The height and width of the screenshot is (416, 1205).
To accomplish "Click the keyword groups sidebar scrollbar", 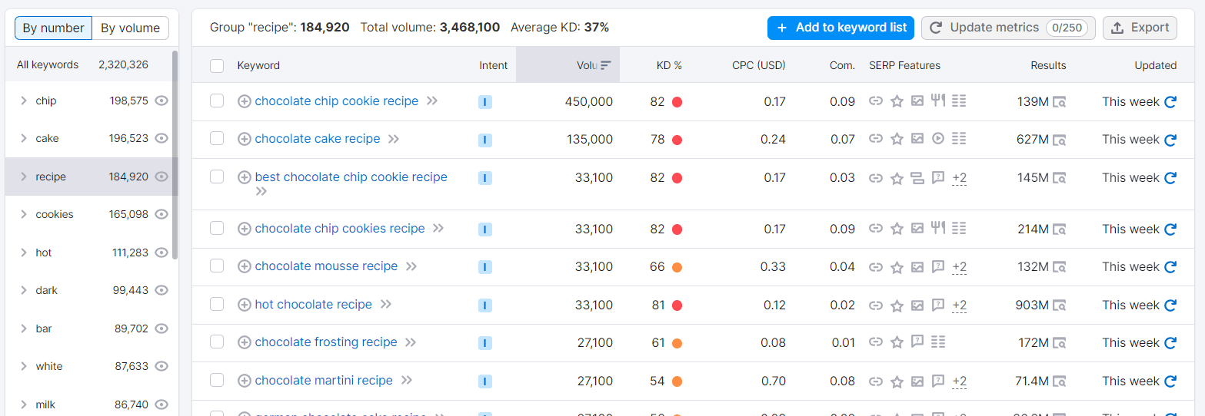I will [x=175, y=155].
